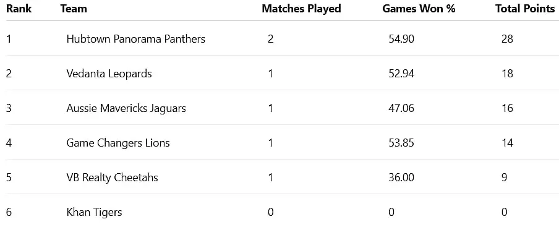559x227 pixels.
Task: Select total points value 18
Action: point(507,74)
